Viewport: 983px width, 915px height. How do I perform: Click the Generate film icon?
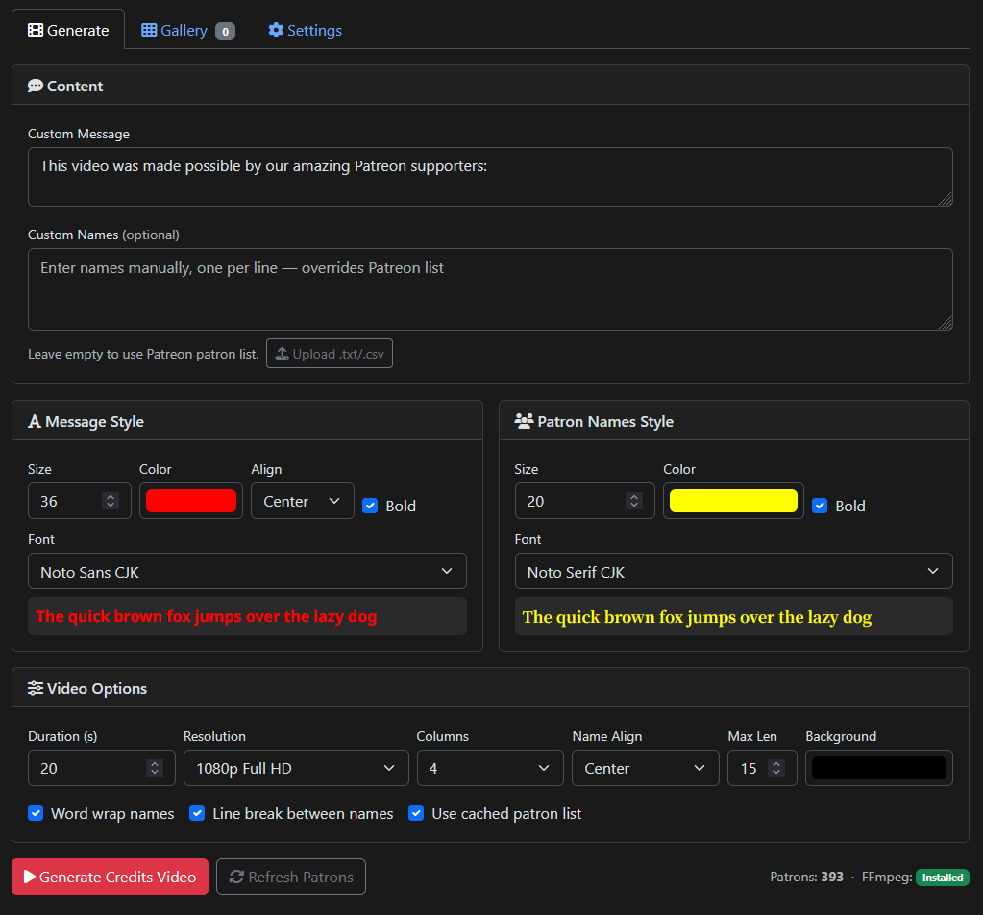36,30
